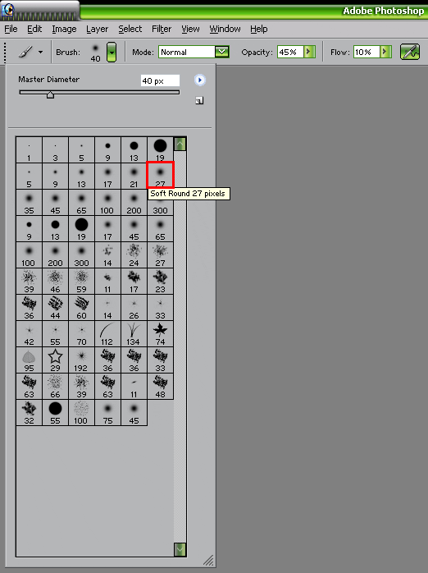Enable the airbrush icon beside Flow

[x=410, y=52]
